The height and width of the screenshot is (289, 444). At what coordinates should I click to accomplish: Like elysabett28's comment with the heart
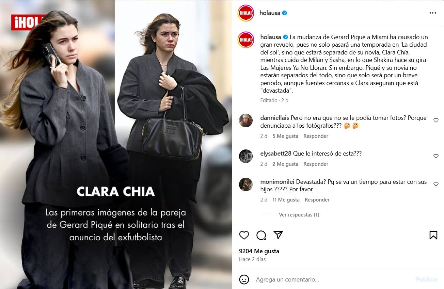tap(436, 156)
